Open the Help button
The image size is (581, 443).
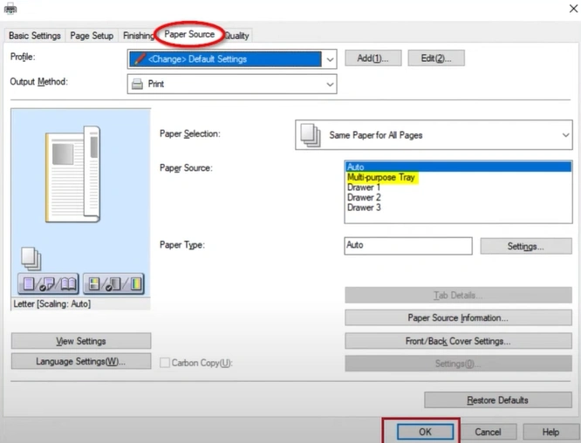[550, 432]
